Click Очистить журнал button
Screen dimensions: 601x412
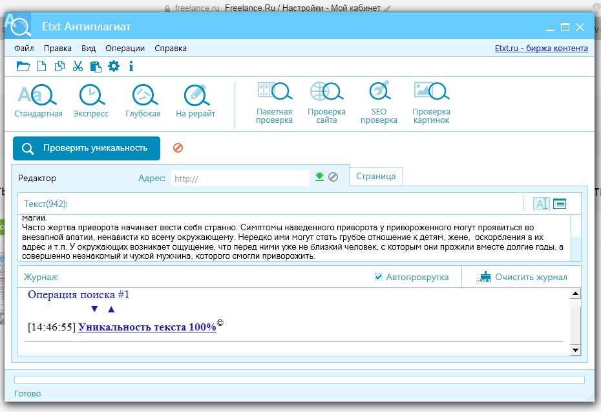(522, 277)
